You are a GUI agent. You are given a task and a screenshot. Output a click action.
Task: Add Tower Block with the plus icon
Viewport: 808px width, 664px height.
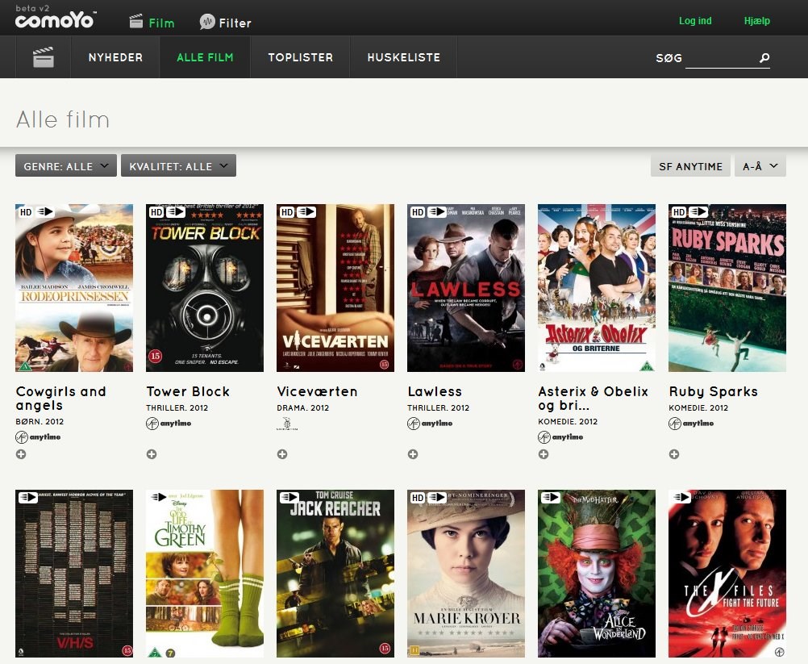tap(152, 454)
